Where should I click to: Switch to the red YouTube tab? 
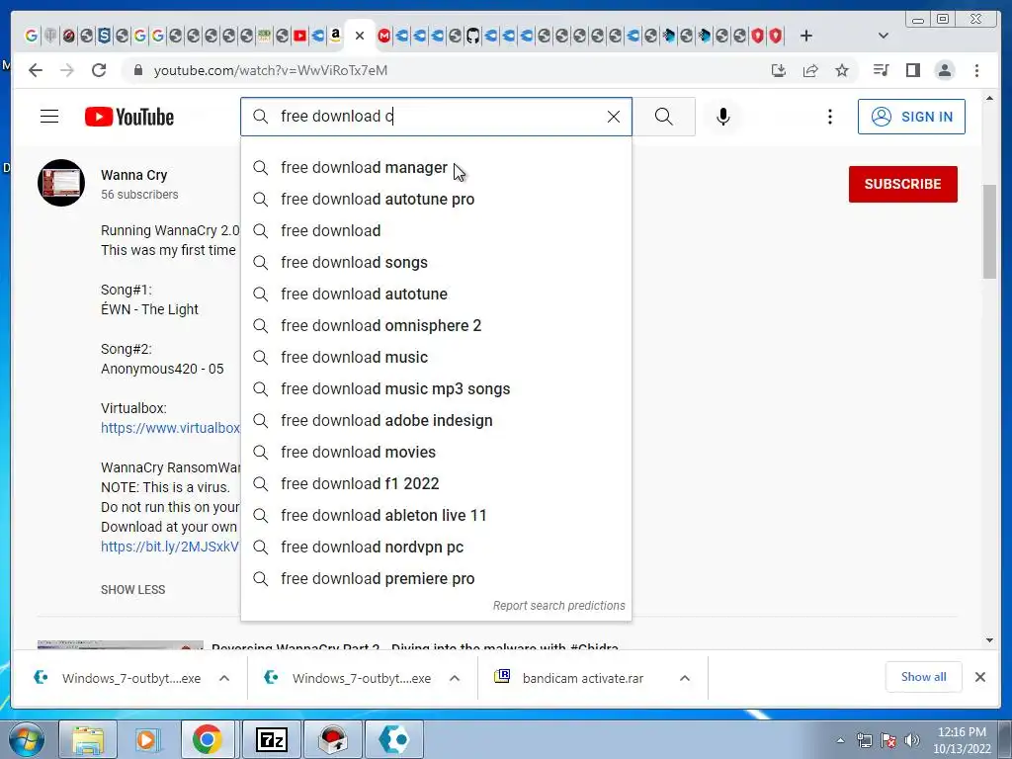pyautogui.click(x=299, y=37)
